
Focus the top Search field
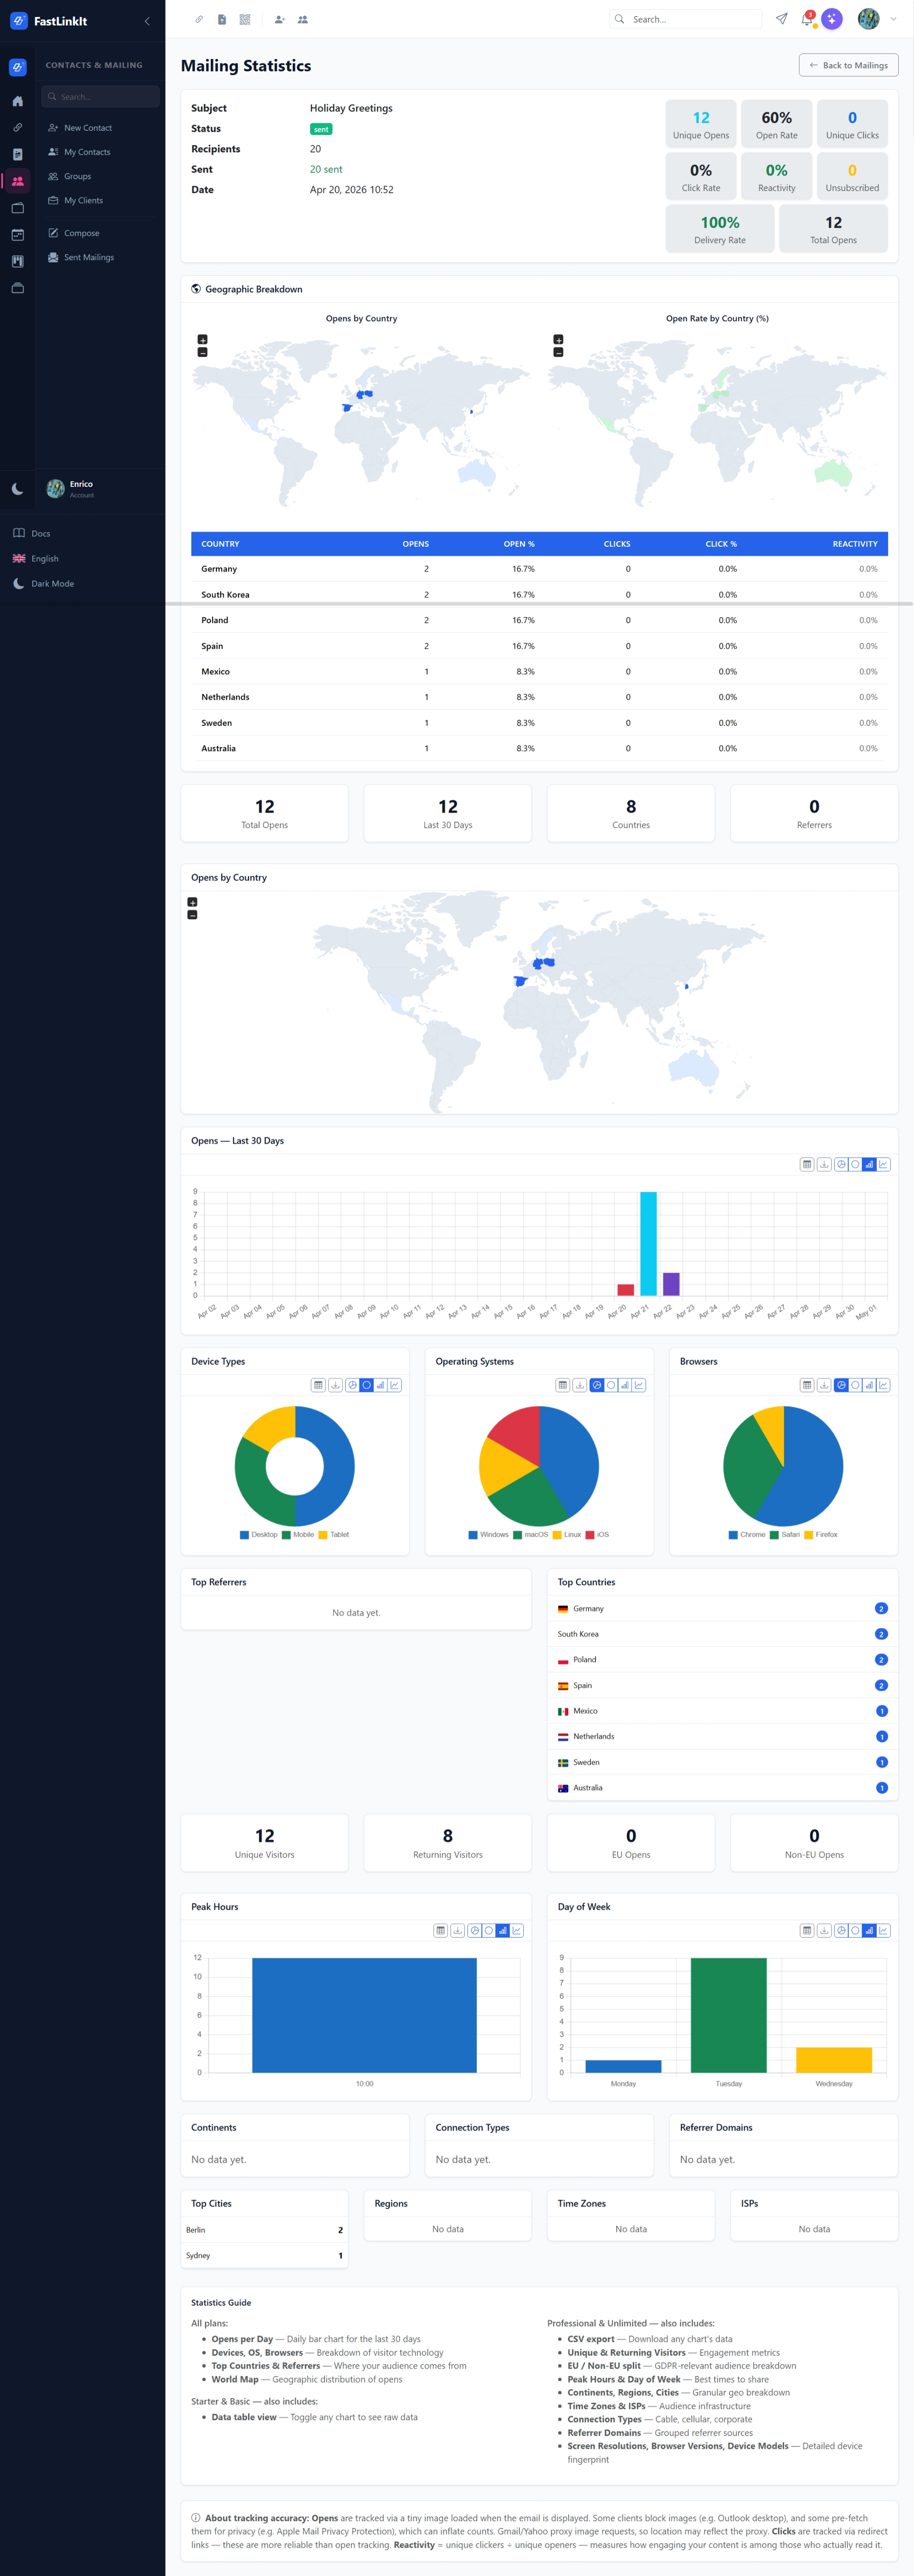[x=685, y=19]
